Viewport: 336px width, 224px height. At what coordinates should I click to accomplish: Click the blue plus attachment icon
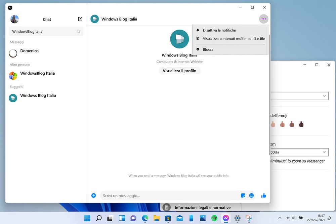[x=94, y=195]
